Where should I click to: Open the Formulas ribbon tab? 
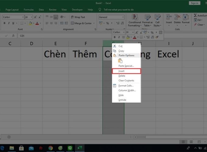(x=29, y=10)
